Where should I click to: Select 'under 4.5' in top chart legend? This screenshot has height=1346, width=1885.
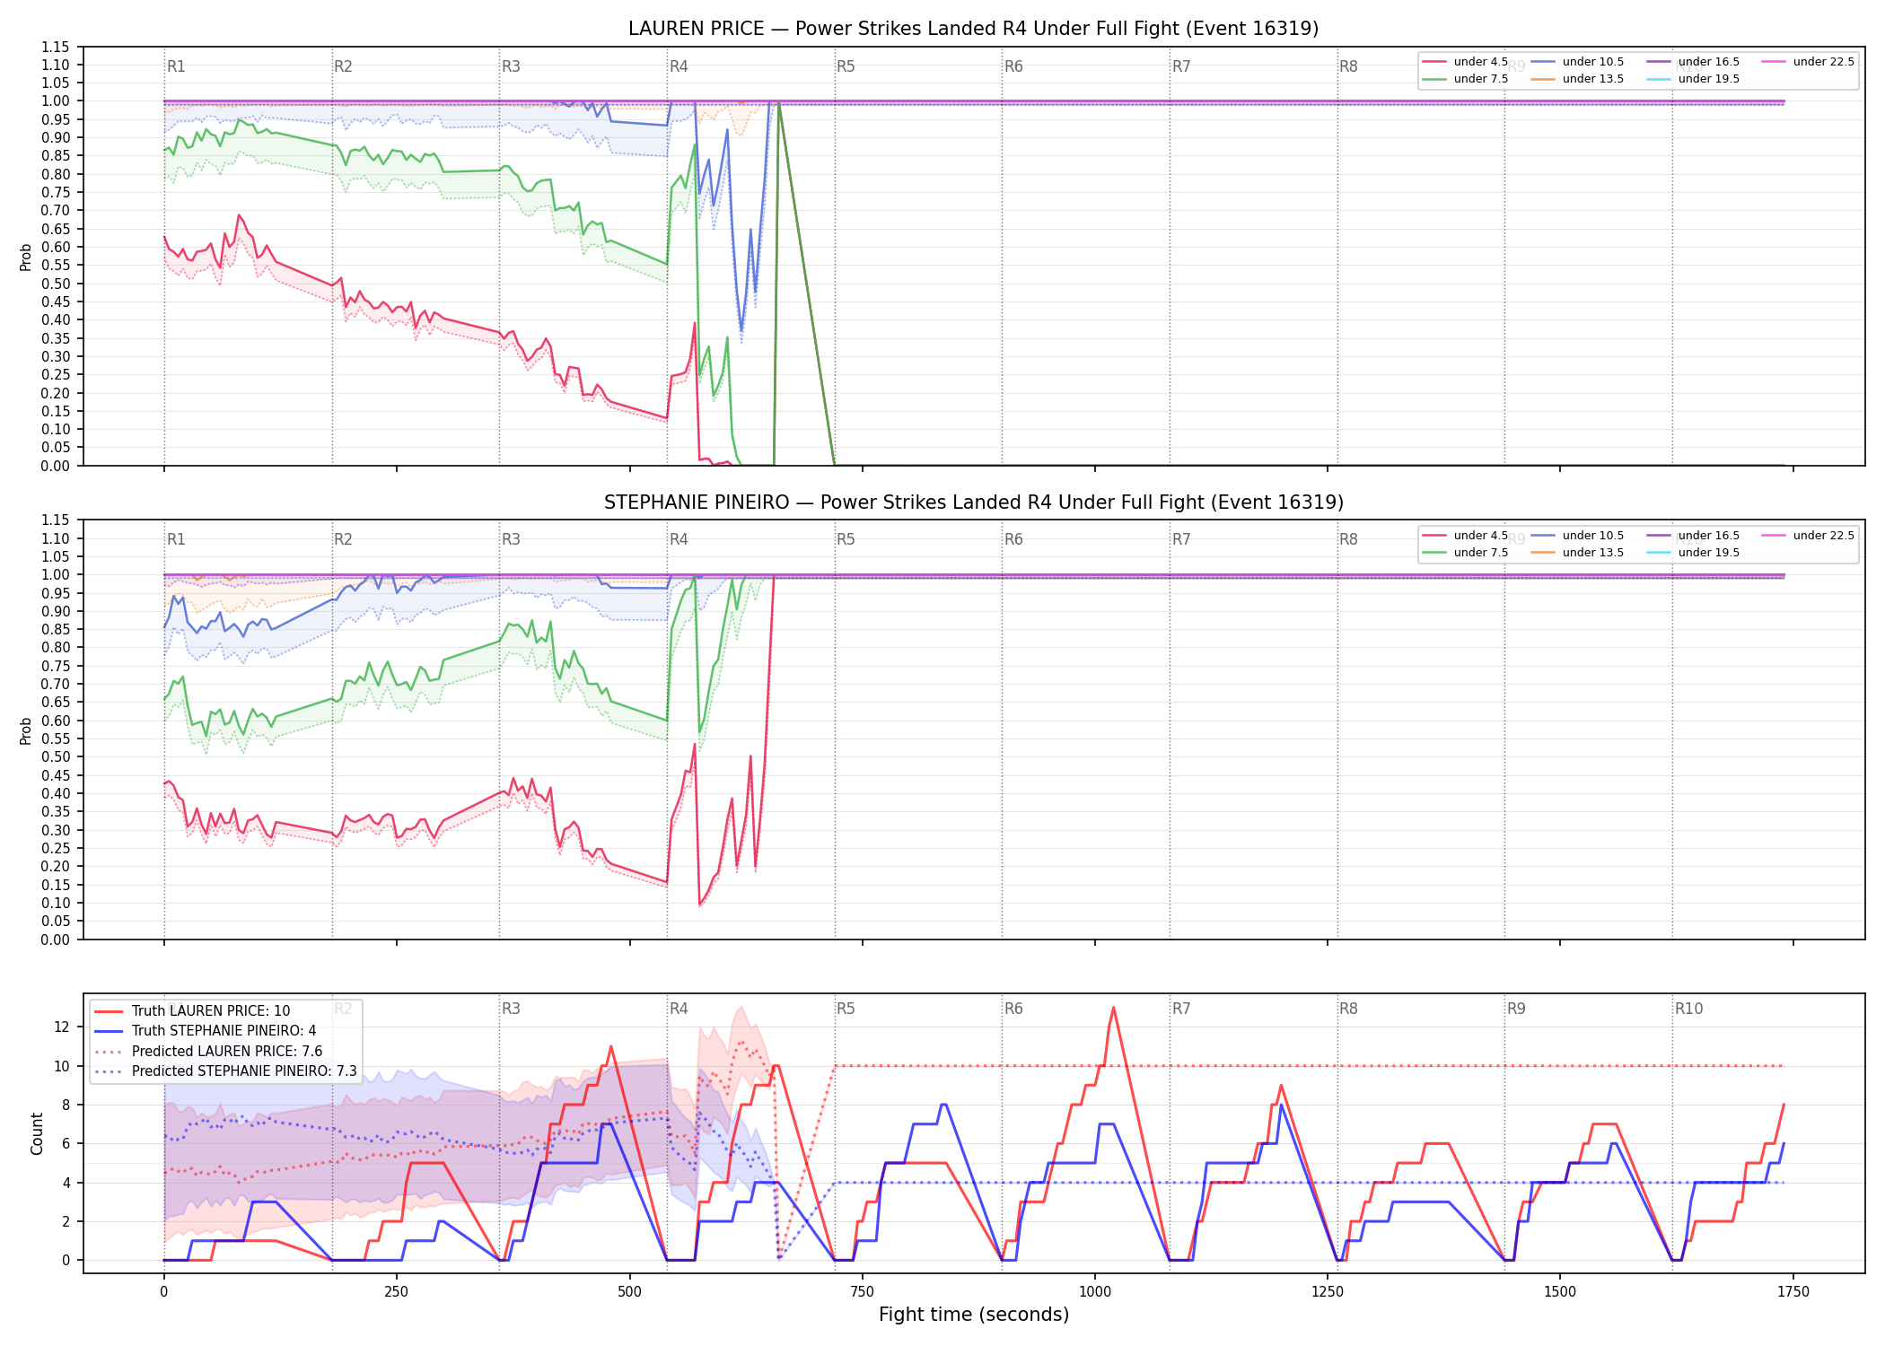tap(1464, 62)
